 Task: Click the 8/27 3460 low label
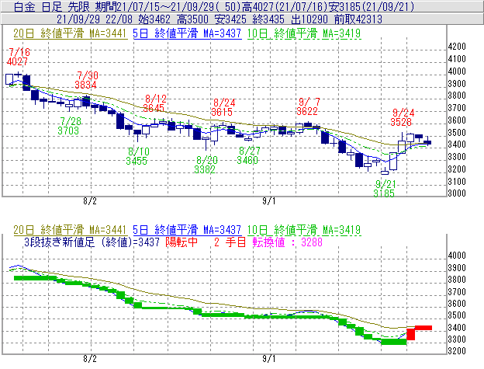click(x=248, y=155)
